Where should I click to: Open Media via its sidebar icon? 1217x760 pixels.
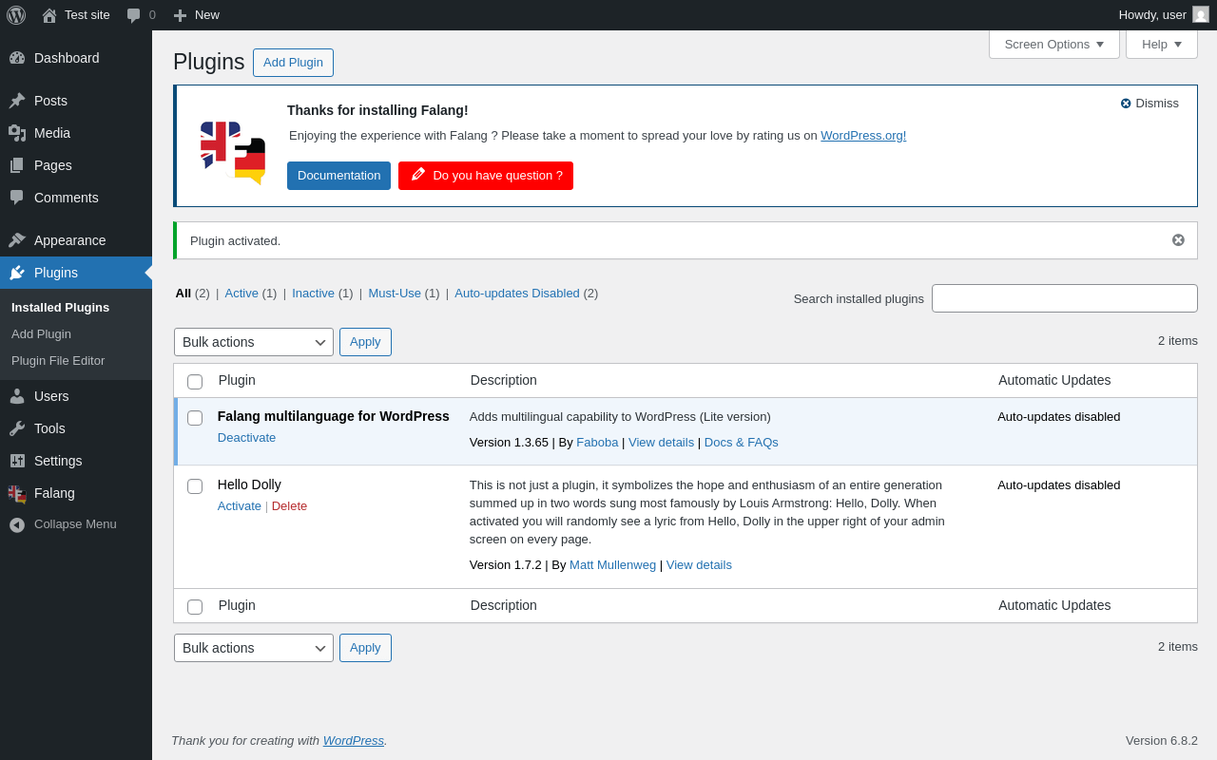(17, 133)
